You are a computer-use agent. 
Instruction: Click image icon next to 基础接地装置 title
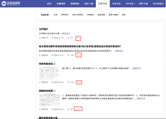(x=55, y=91)
